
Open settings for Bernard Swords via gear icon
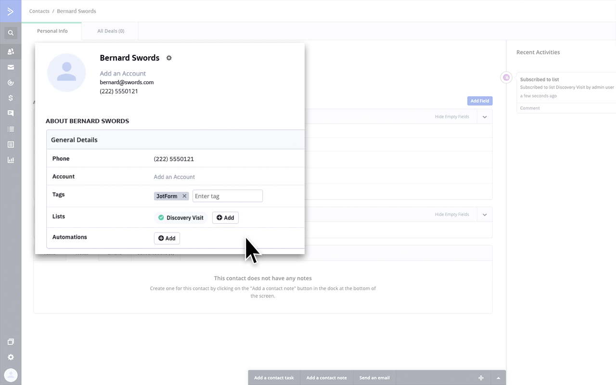(169, 57)
